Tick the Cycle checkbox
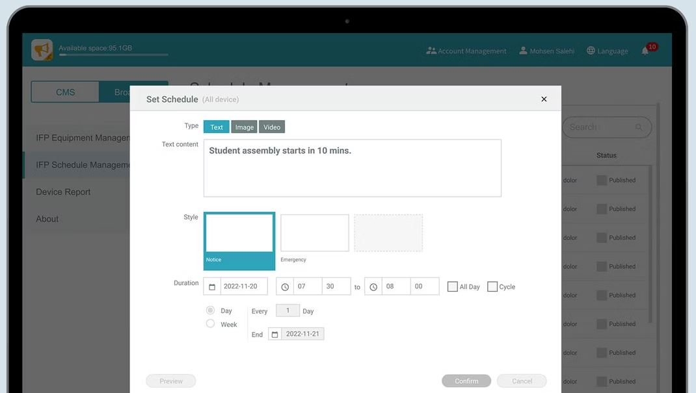The image size is (696, 393). click(x=492, y=286)
